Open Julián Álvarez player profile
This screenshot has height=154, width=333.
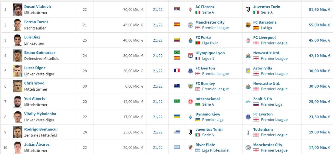click(x=37, y=145)
